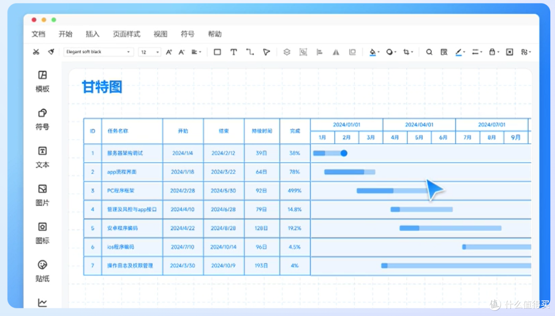Click the Align left icon
555x316 pixels.
pyautogui.click(x=320, y=52)
